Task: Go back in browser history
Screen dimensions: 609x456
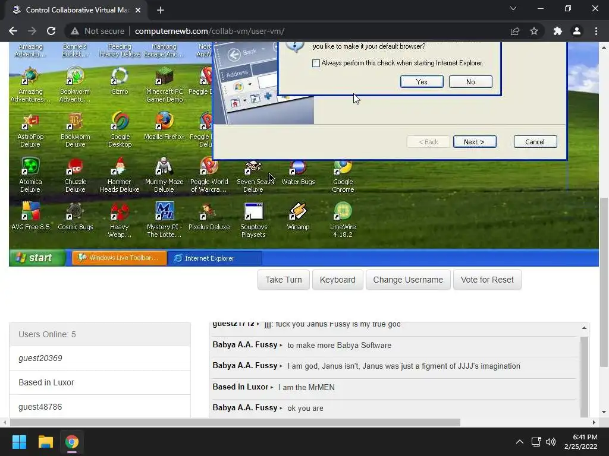Action: click(x=13, y=31)
